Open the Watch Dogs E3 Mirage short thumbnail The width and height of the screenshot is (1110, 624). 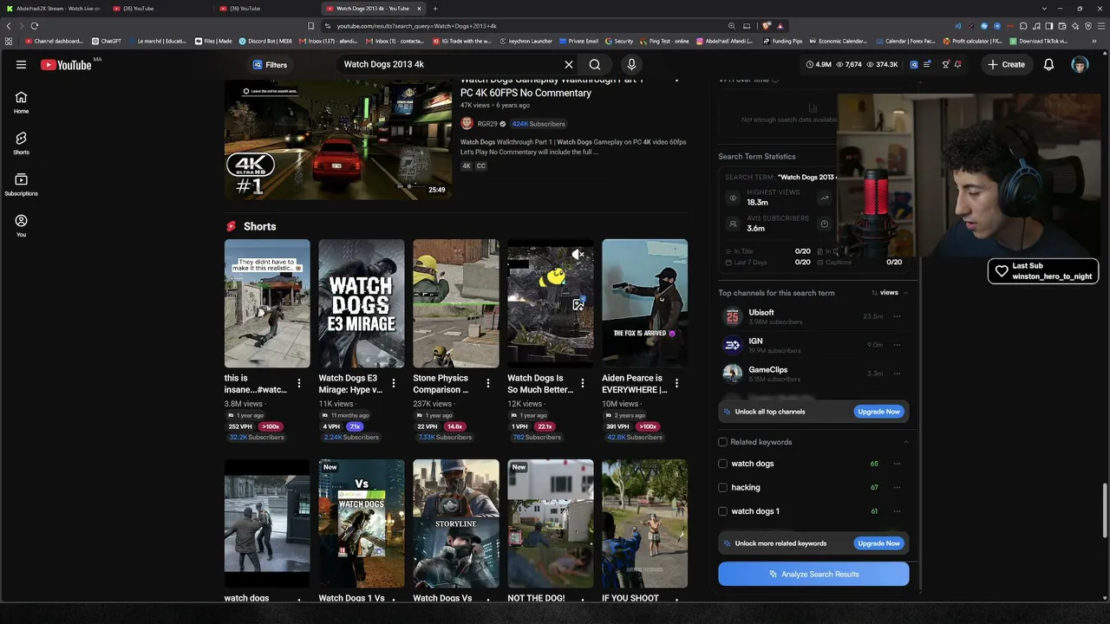pyautogui.click(x=362, y=303)
